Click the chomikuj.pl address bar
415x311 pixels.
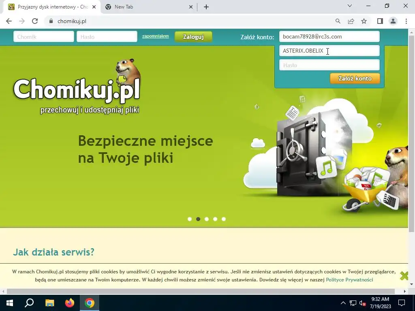[190, 21]
